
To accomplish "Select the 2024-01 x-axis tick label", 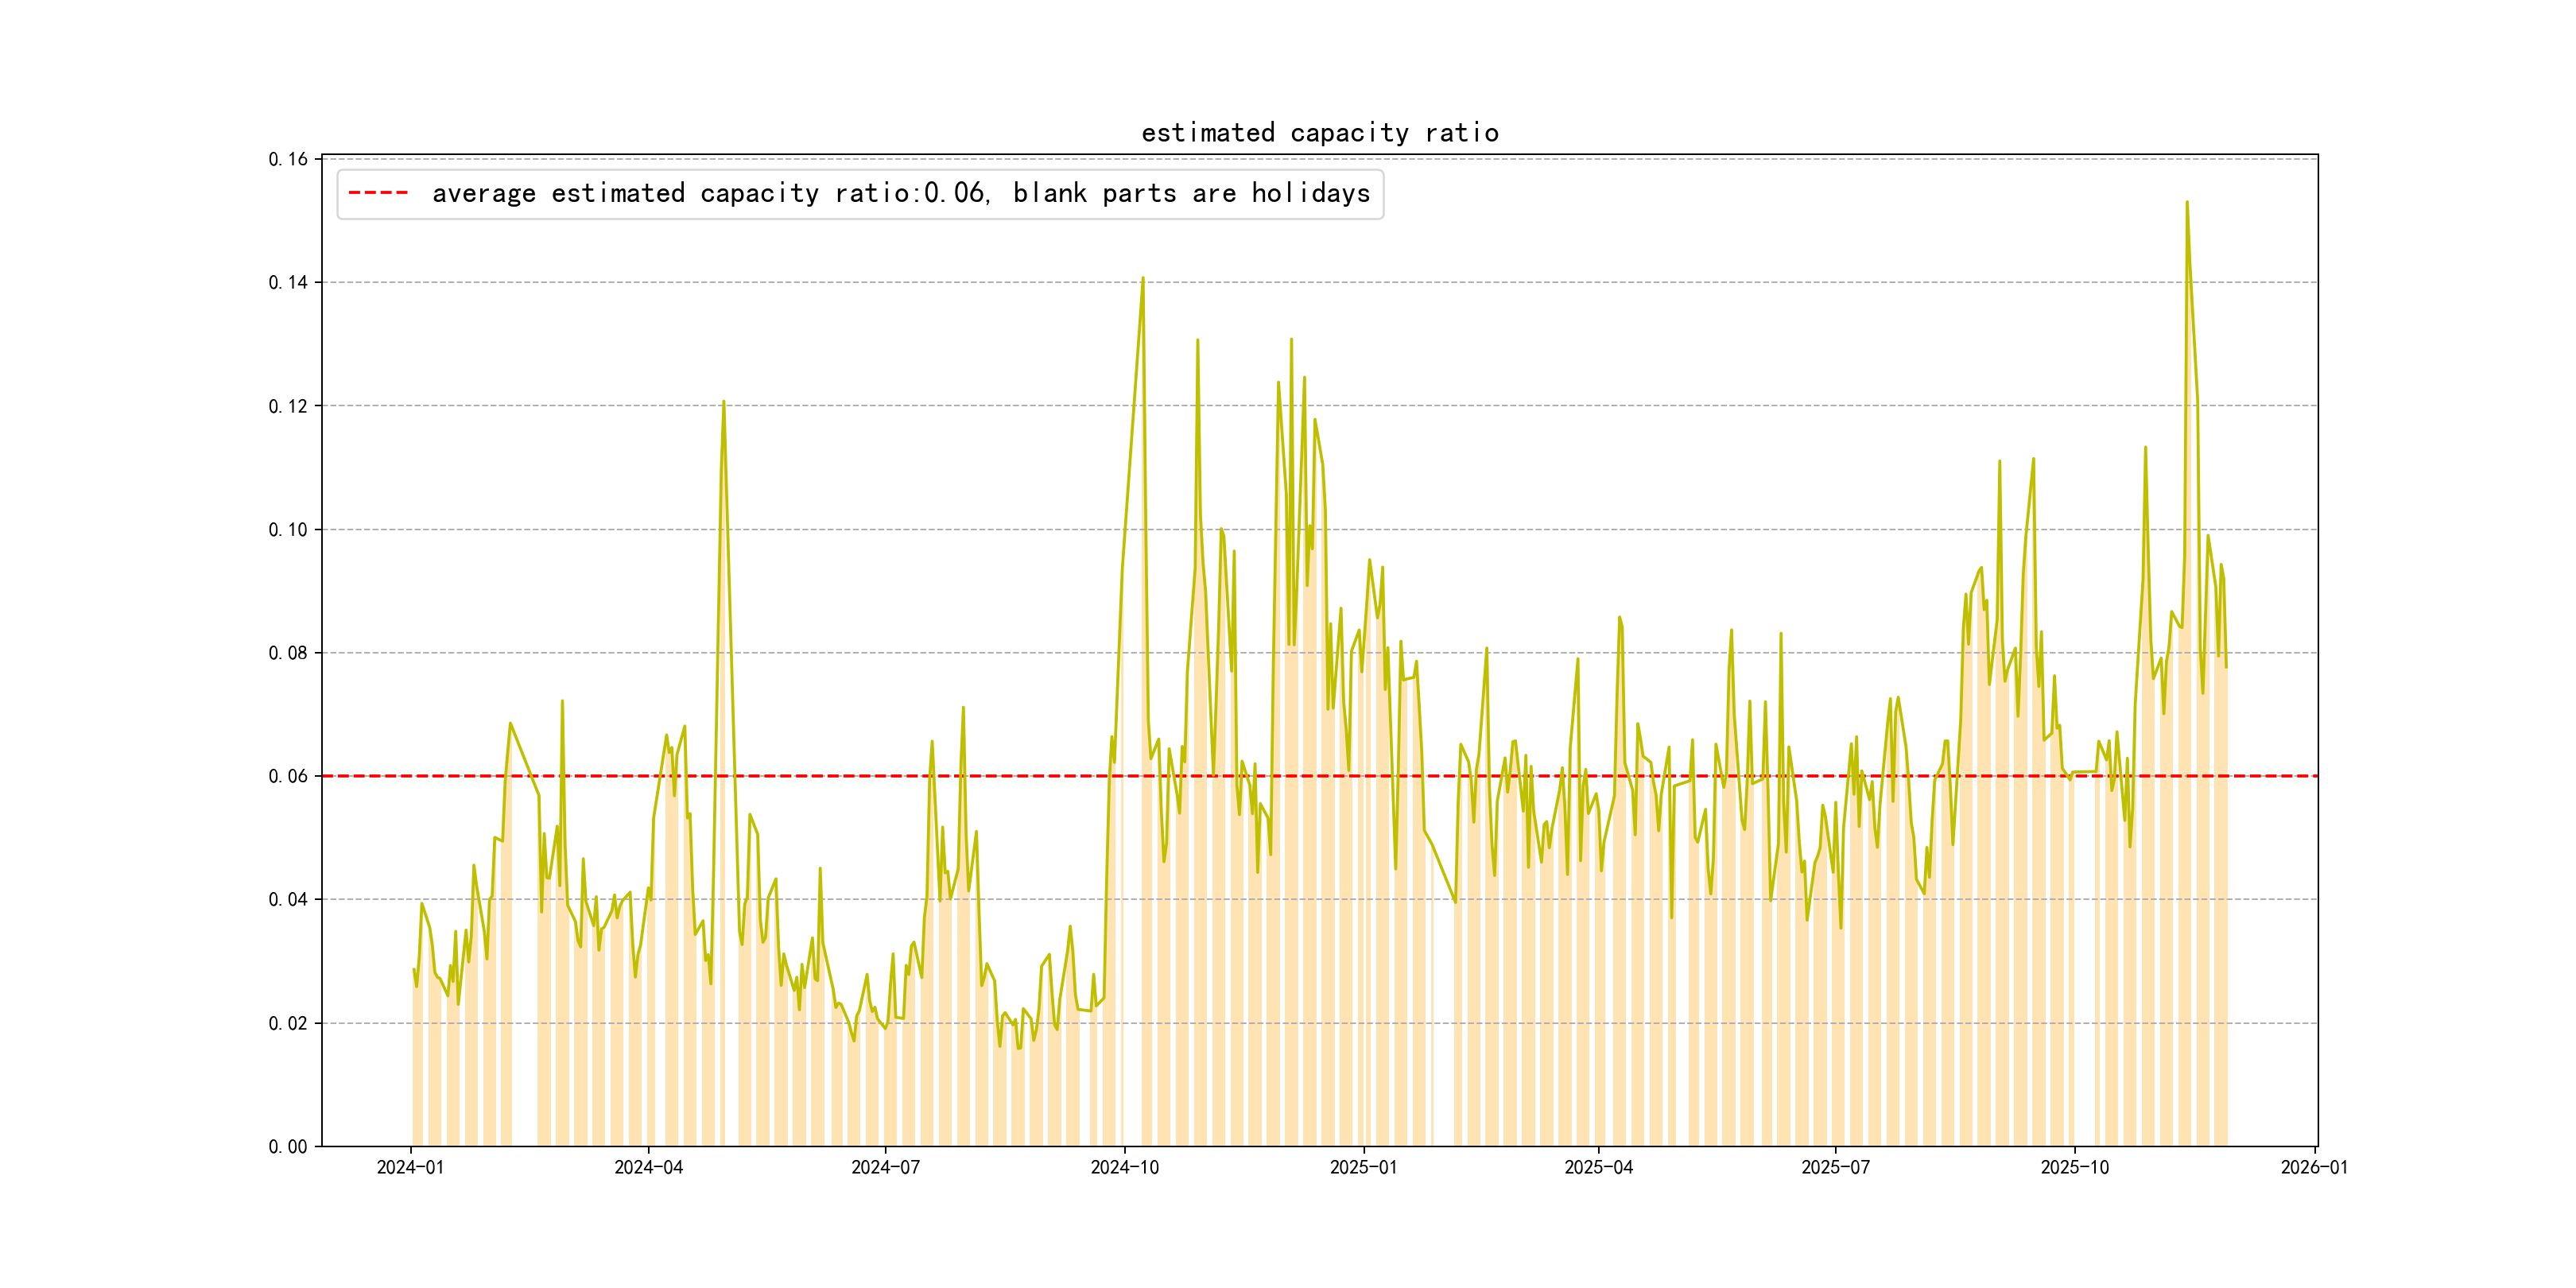I will [410, 1167].
